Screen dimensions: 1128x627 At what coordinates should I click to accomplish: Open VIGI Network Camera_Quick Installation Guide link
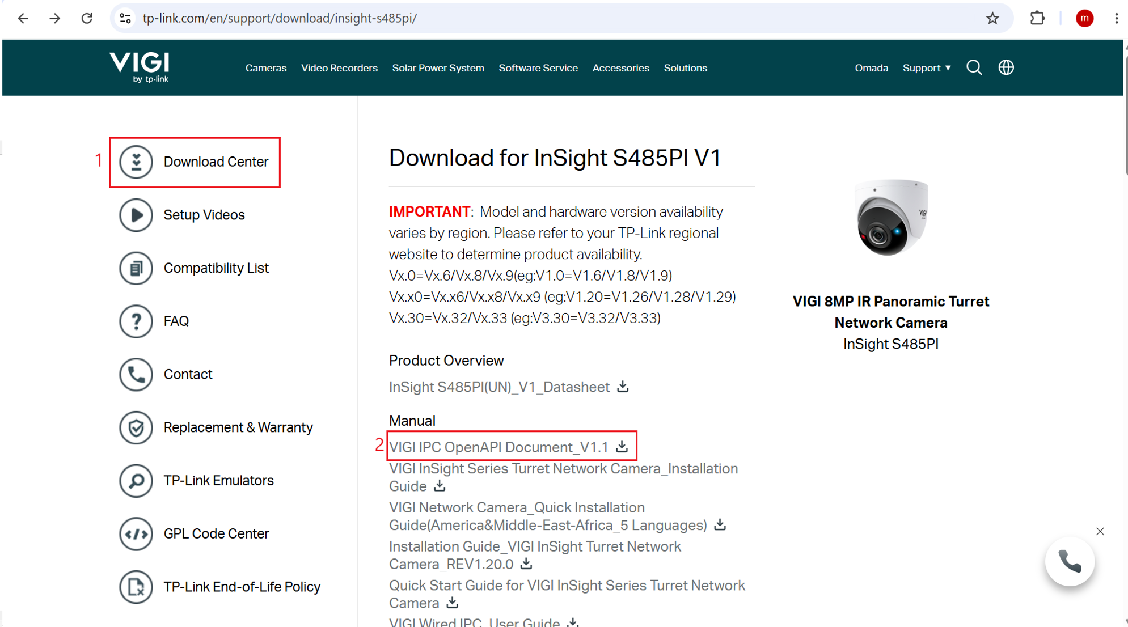[x=548, y=516]
